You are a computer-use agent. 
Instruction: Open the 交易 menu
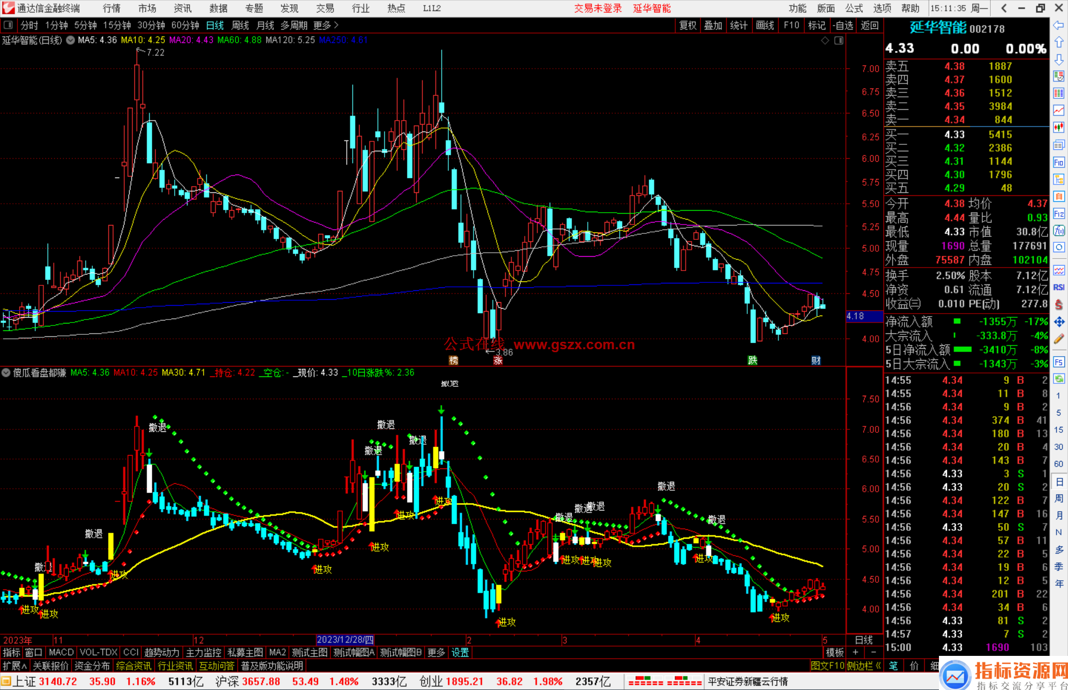pos(325,8)
